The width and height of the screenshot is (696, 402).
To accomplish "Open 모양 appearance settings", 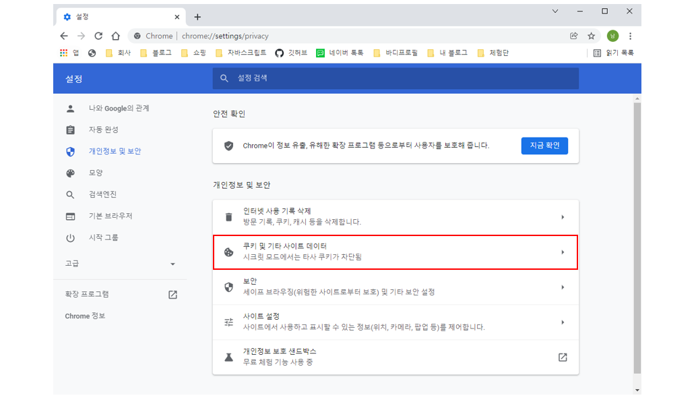I will (96, 173).
